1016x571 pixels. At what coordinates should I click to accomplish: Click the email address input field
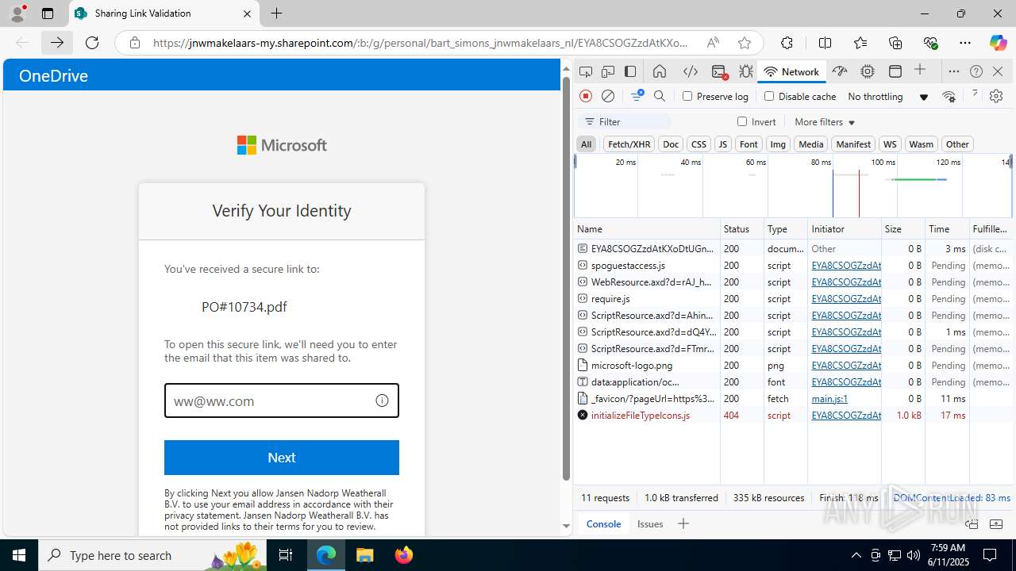pos(282,400)
